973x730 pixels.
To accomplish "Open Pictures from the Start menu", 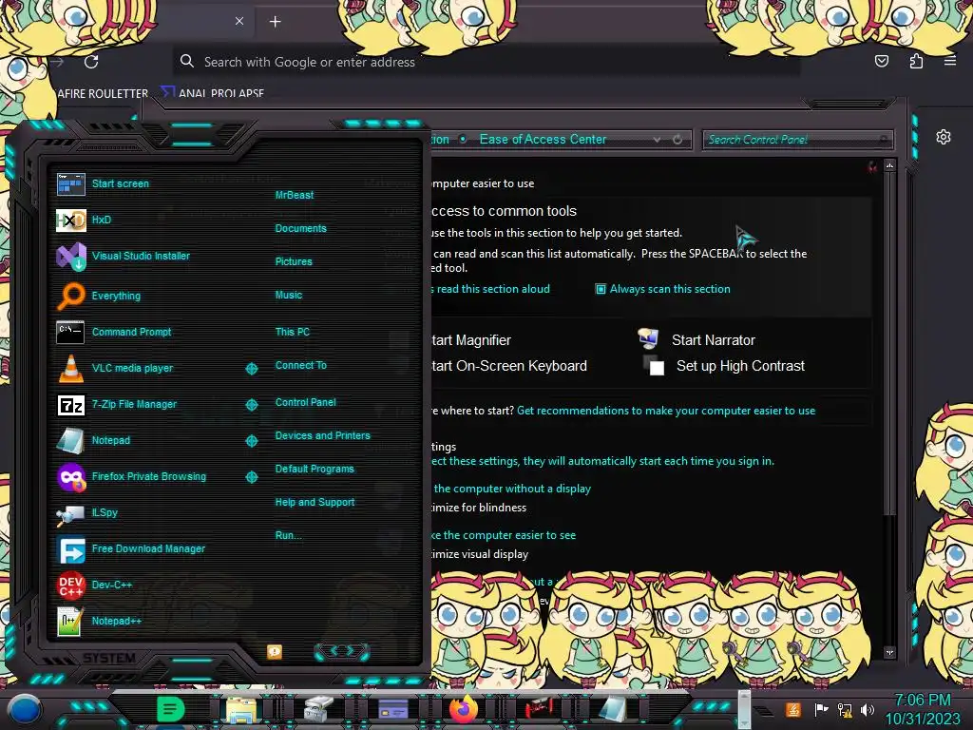I will 294,262.
